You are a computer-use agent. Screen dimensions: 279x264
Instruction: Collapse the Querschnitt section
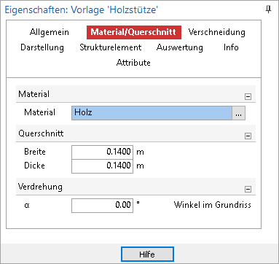pos(248,136)
